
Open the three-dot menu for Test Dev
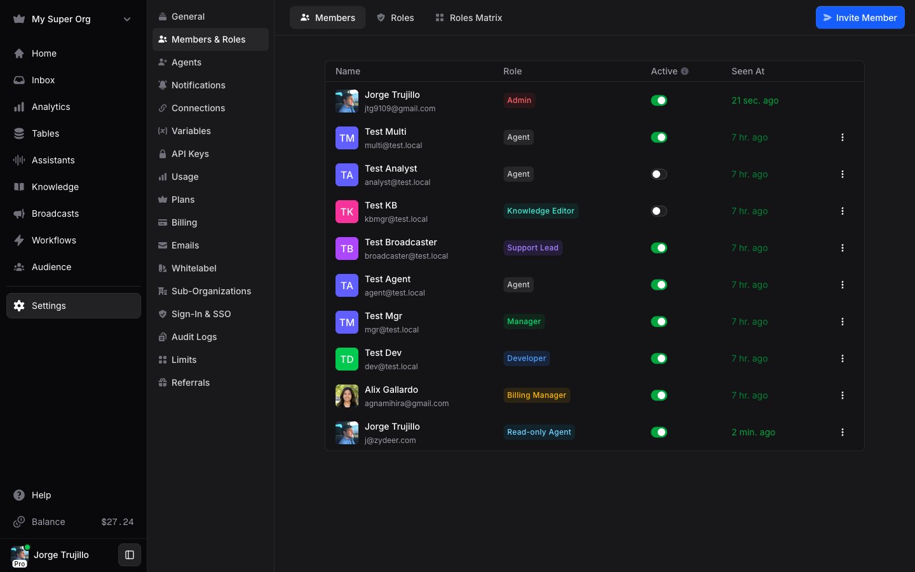pos(843,358)
